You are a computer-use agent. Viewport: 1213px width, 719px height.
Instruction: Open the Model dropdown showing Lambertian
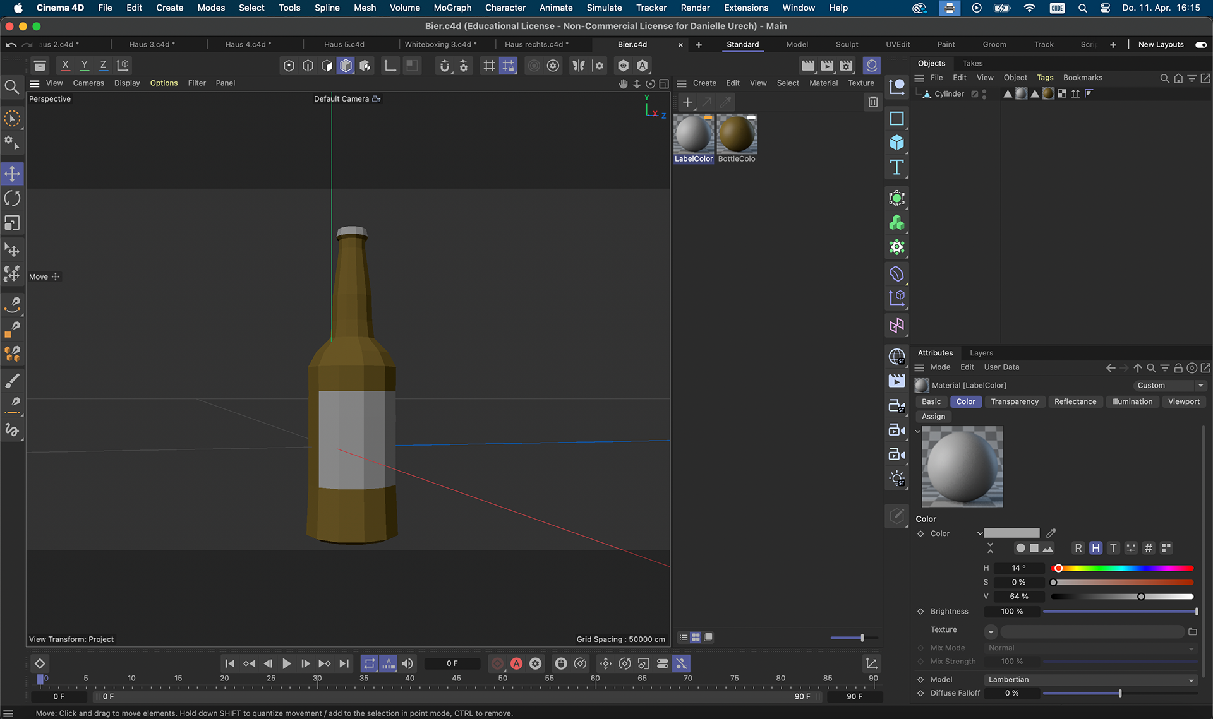[1090, 680]
